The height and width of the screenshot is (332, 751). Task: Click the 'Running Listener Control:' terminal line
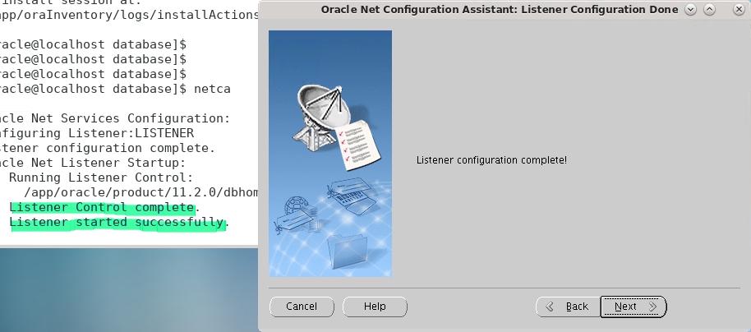100,178
